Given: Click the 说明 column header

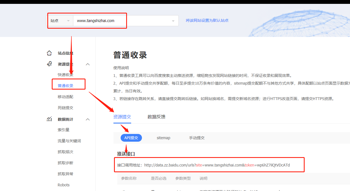Looking at the screenshot, I should pos(203,178).
